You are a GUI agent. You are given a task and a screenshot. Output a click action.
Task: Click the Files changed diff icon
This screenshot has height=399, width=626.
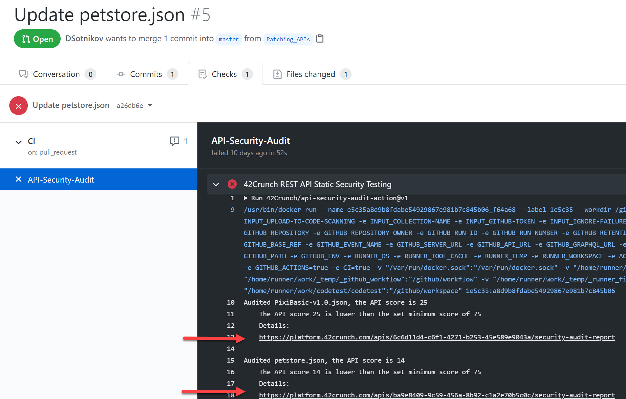pos(277,74)
